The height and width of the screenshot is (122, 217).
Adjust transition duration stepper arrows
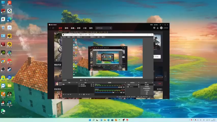tap(139, 87)
